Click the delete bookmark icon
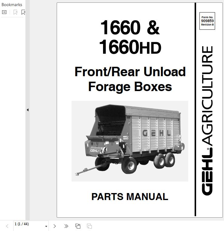 coord(15,12)
